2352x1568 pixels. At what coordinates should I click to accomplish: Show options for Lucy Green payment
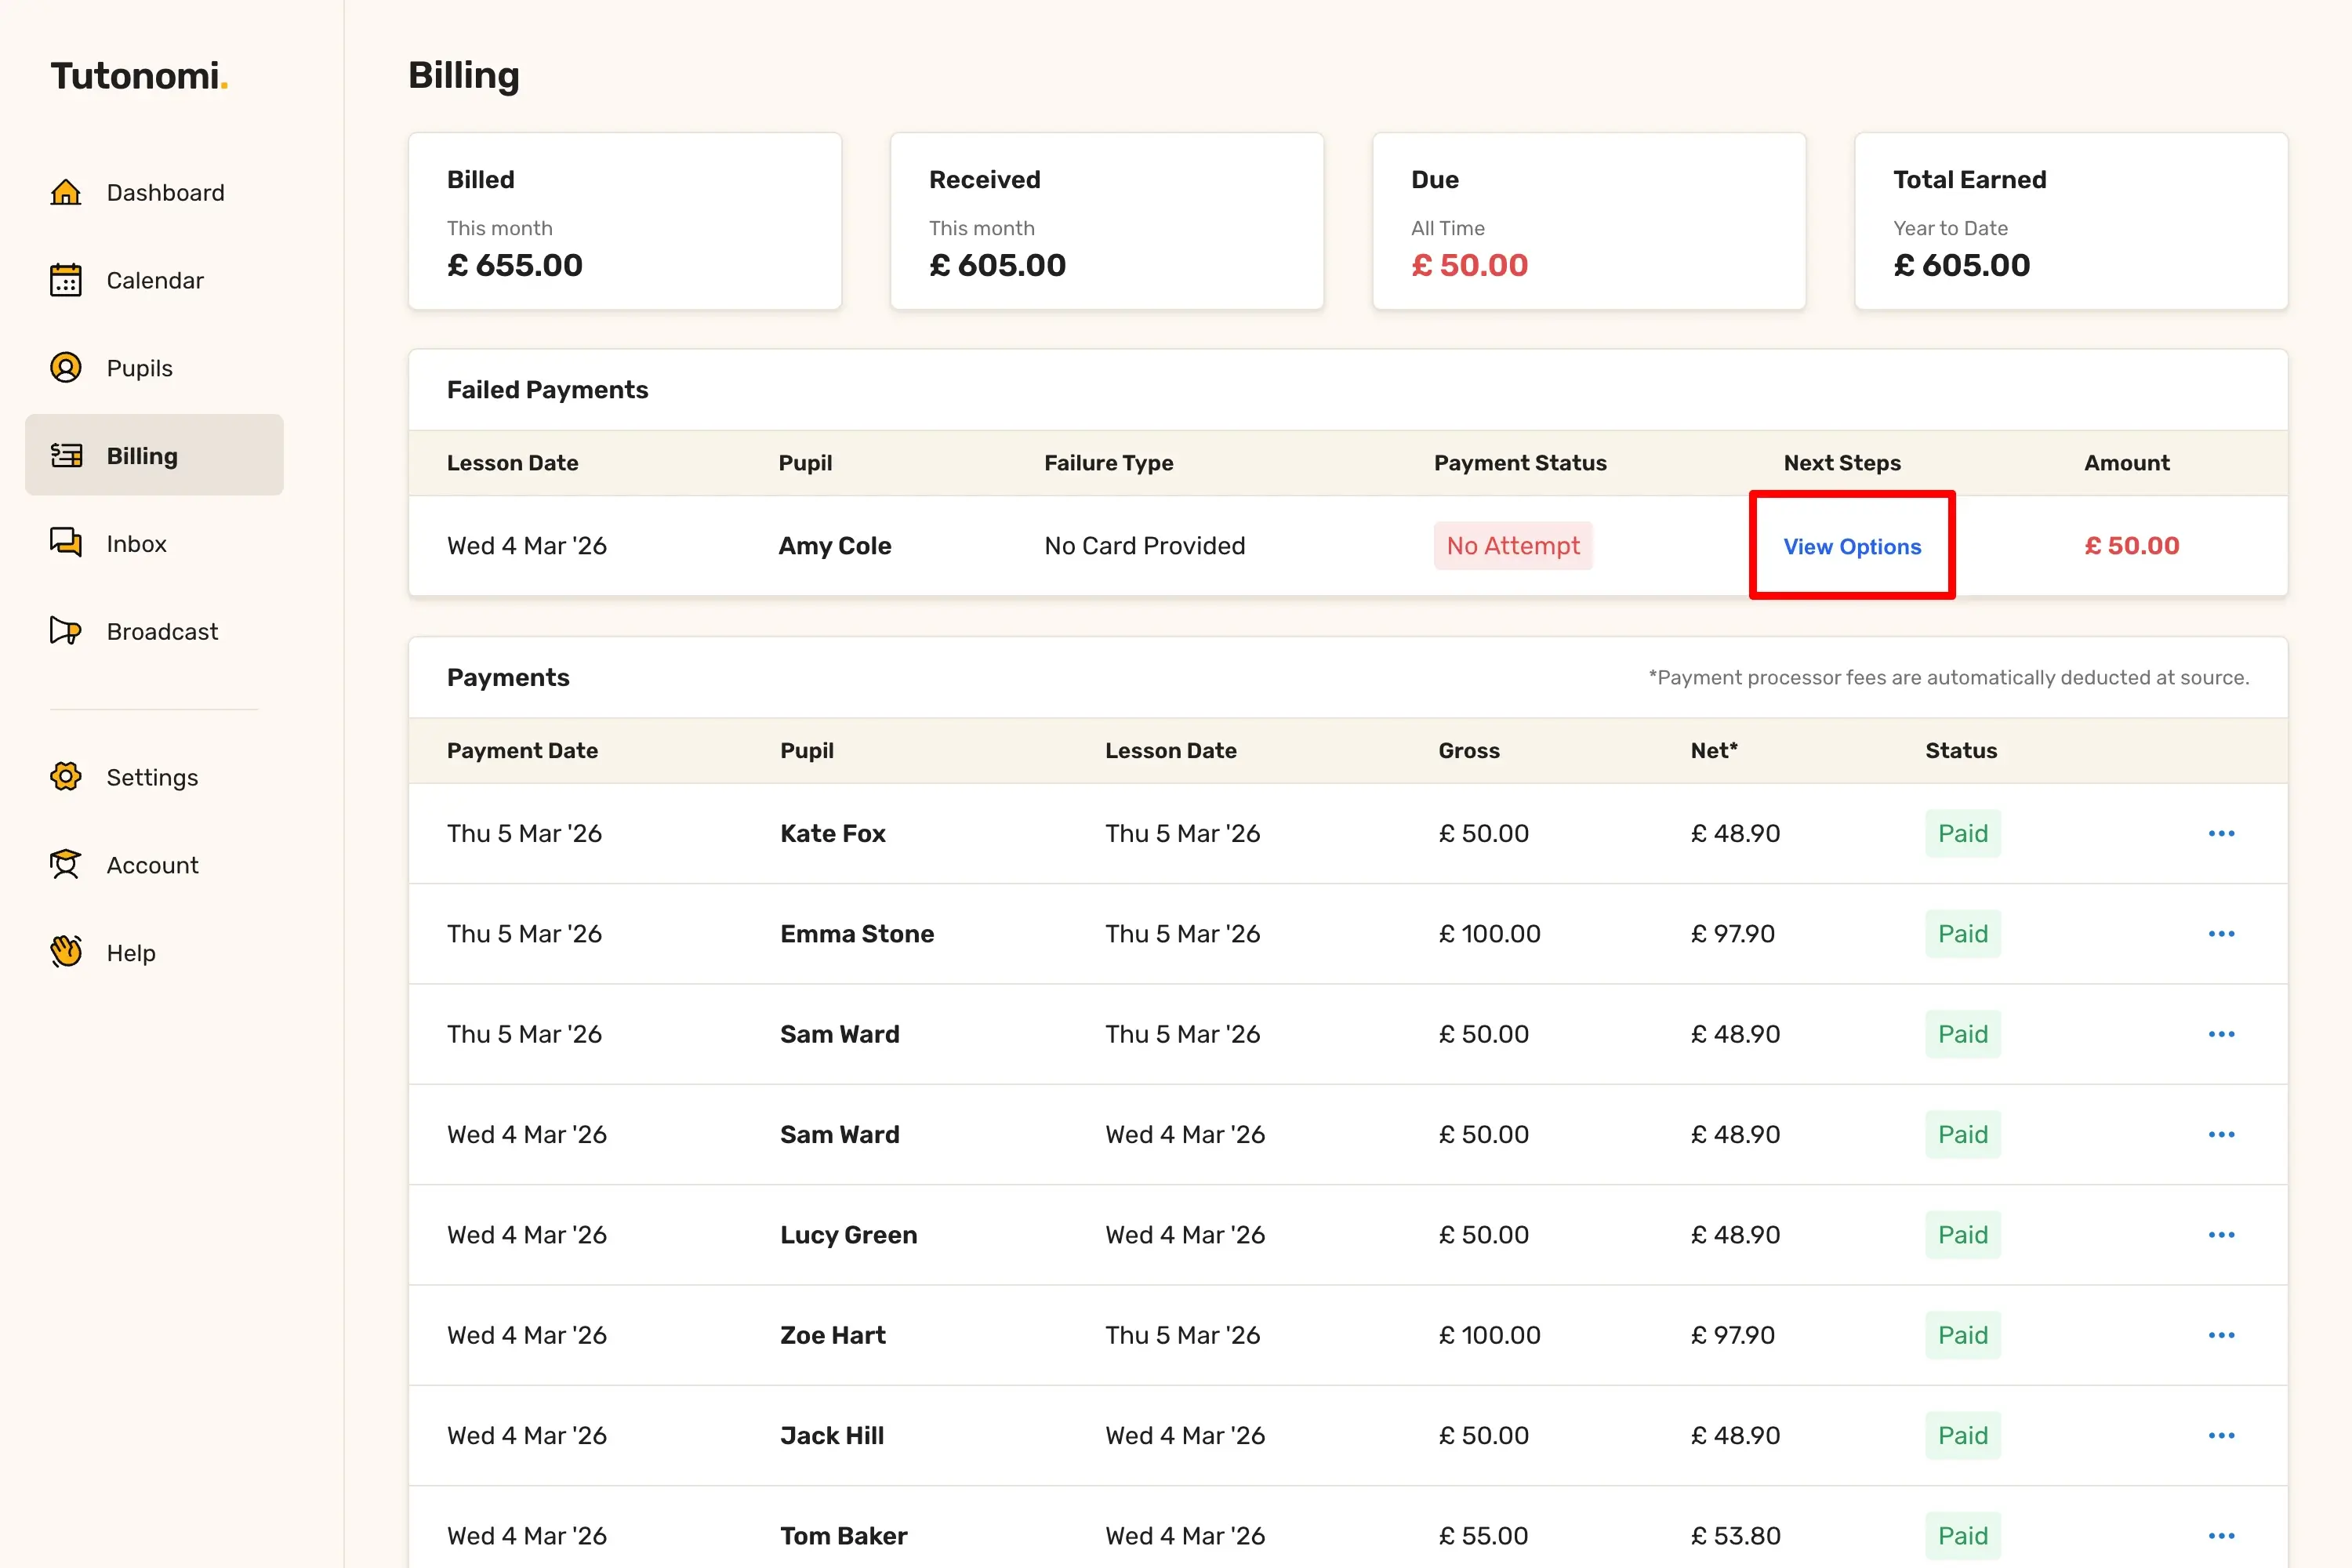pos(2221,1235)
